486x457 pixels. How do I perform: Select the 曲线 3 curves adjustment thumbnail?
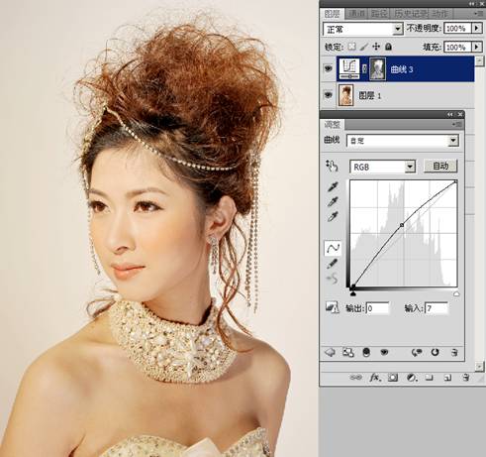click(349, 68)
